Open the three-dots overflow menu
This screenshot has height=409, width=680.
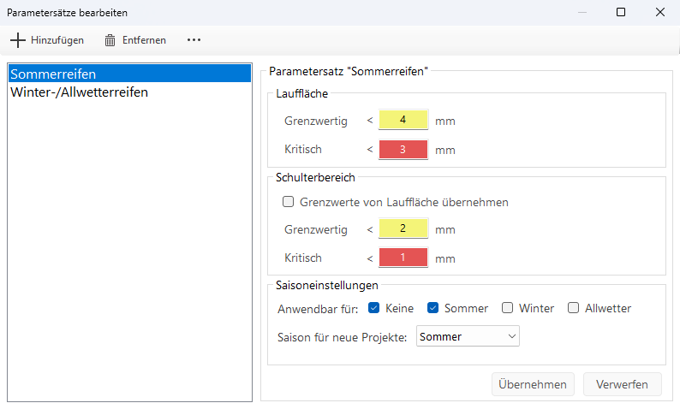tap(194, 40)
